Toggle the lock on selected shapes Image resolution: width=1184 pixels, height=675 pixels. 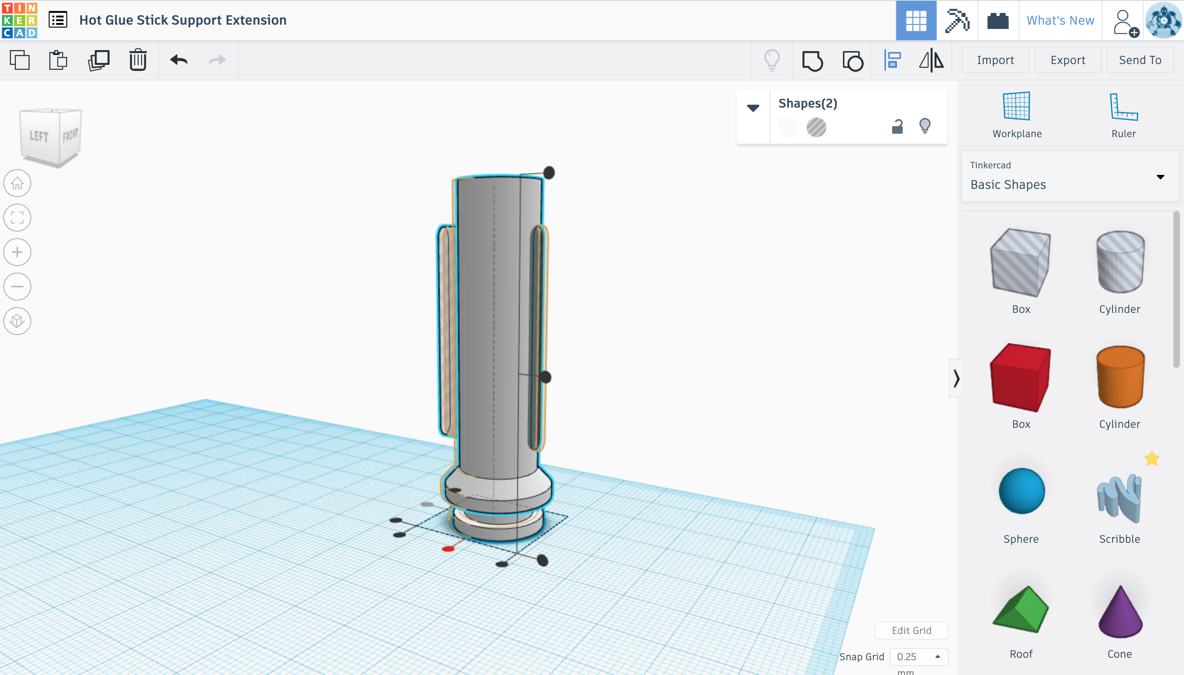coord(897,126)
